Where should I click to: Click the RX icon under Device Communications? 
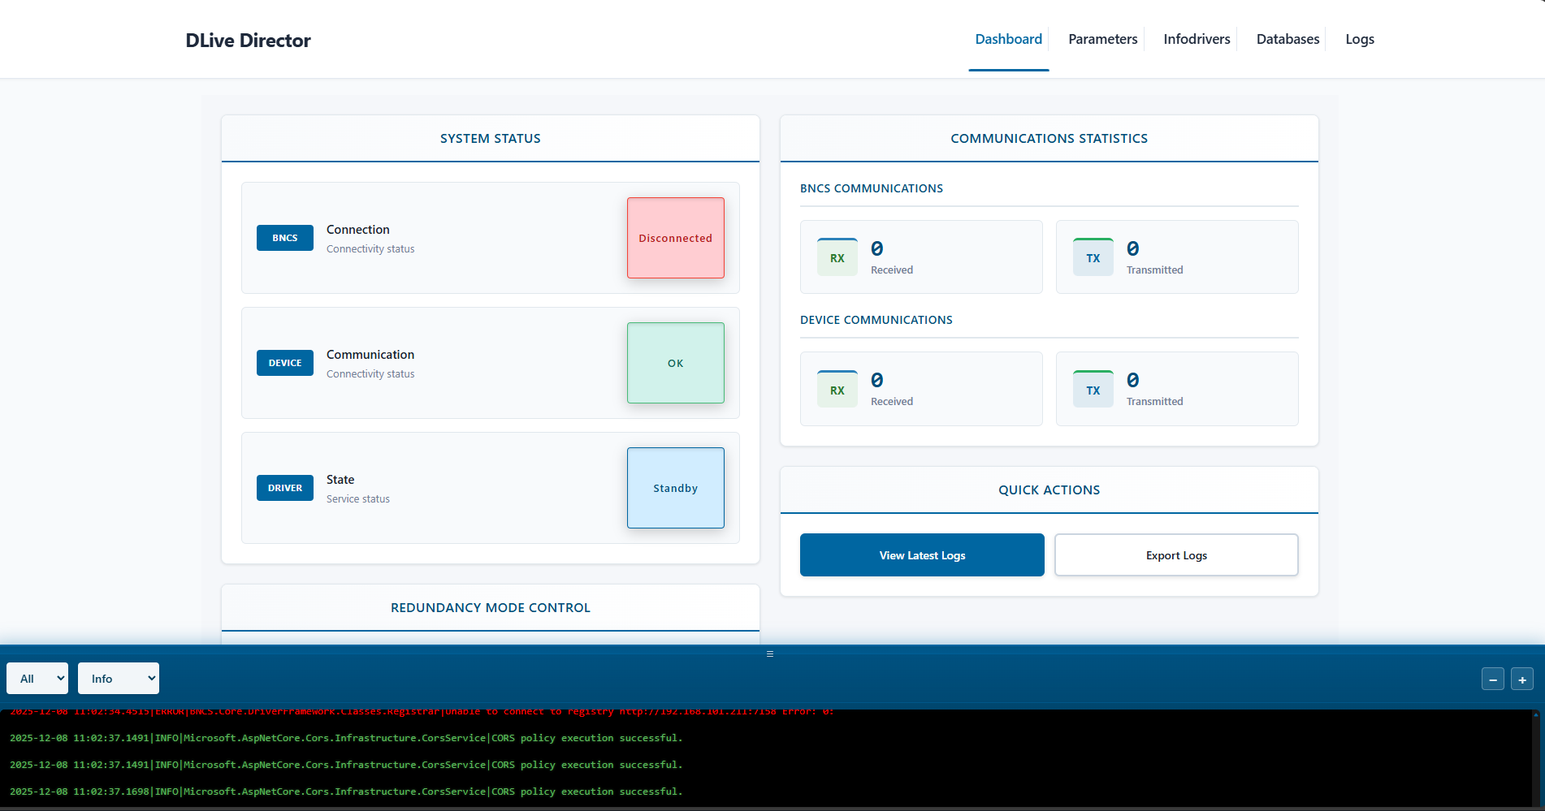(x=837, y=390)
